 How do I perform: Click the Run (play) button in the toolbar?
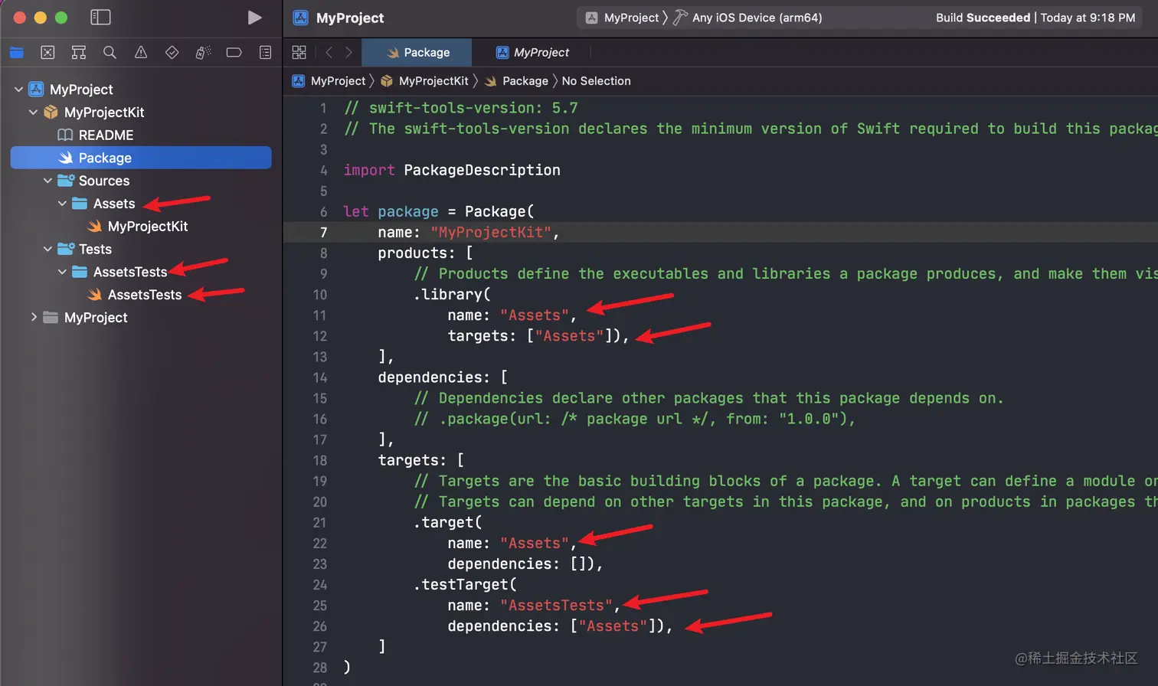(255, 18)
